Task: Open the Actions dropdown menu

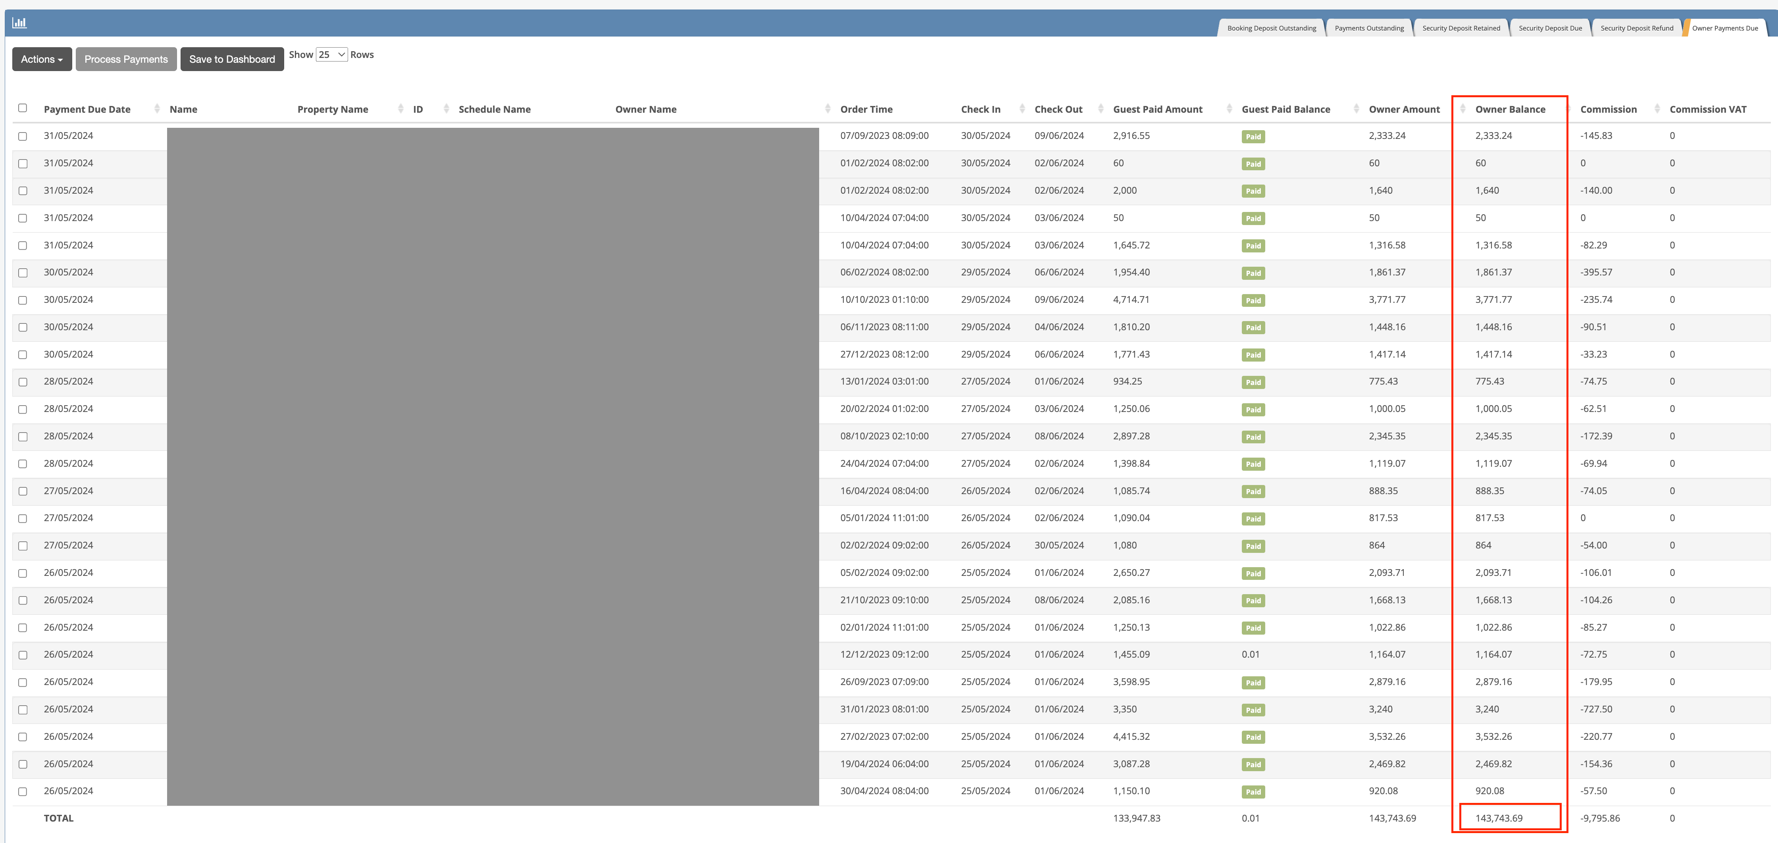Action: pos(41,60)
